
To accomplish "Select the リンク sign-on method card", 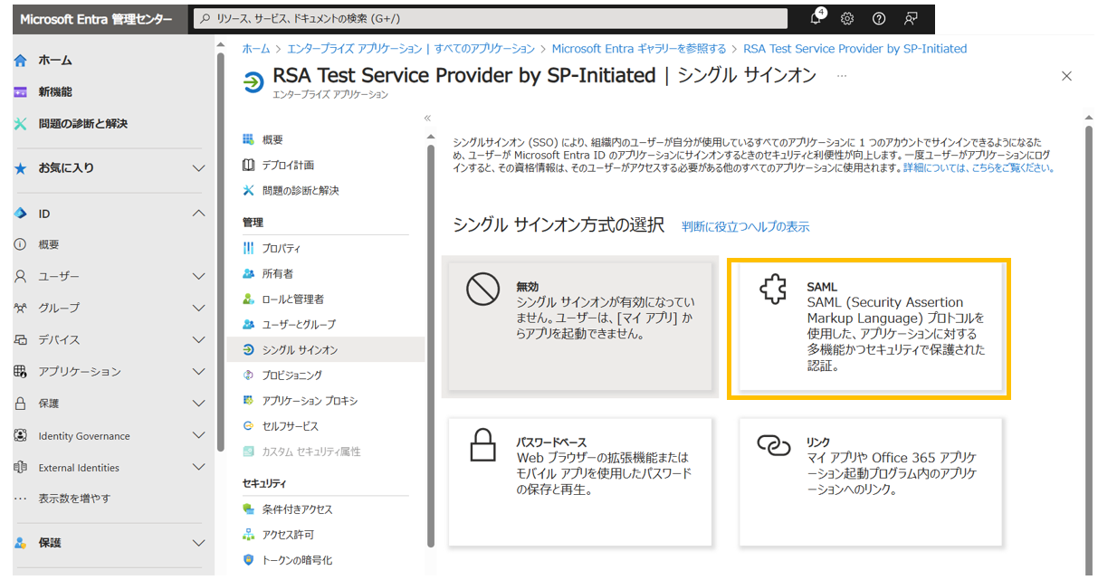I will click(871, 481).
